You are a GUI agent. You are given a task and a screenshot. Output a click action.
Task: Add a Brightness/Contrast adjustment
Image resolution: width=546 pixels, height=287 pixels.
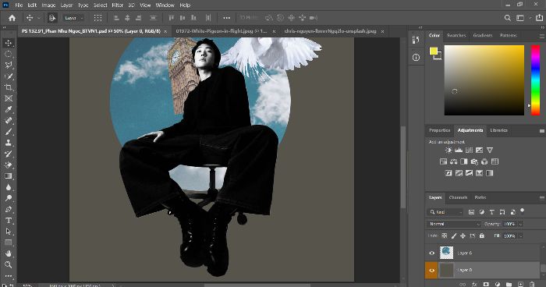tap(448, 150)
